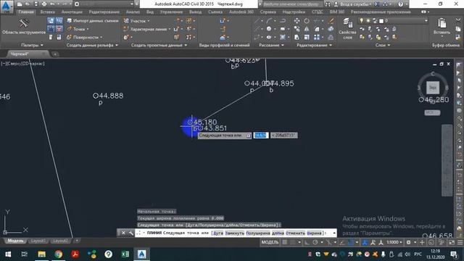
Task: Open the Анализ ribbon tab
Action: click(x=133, y=12)
